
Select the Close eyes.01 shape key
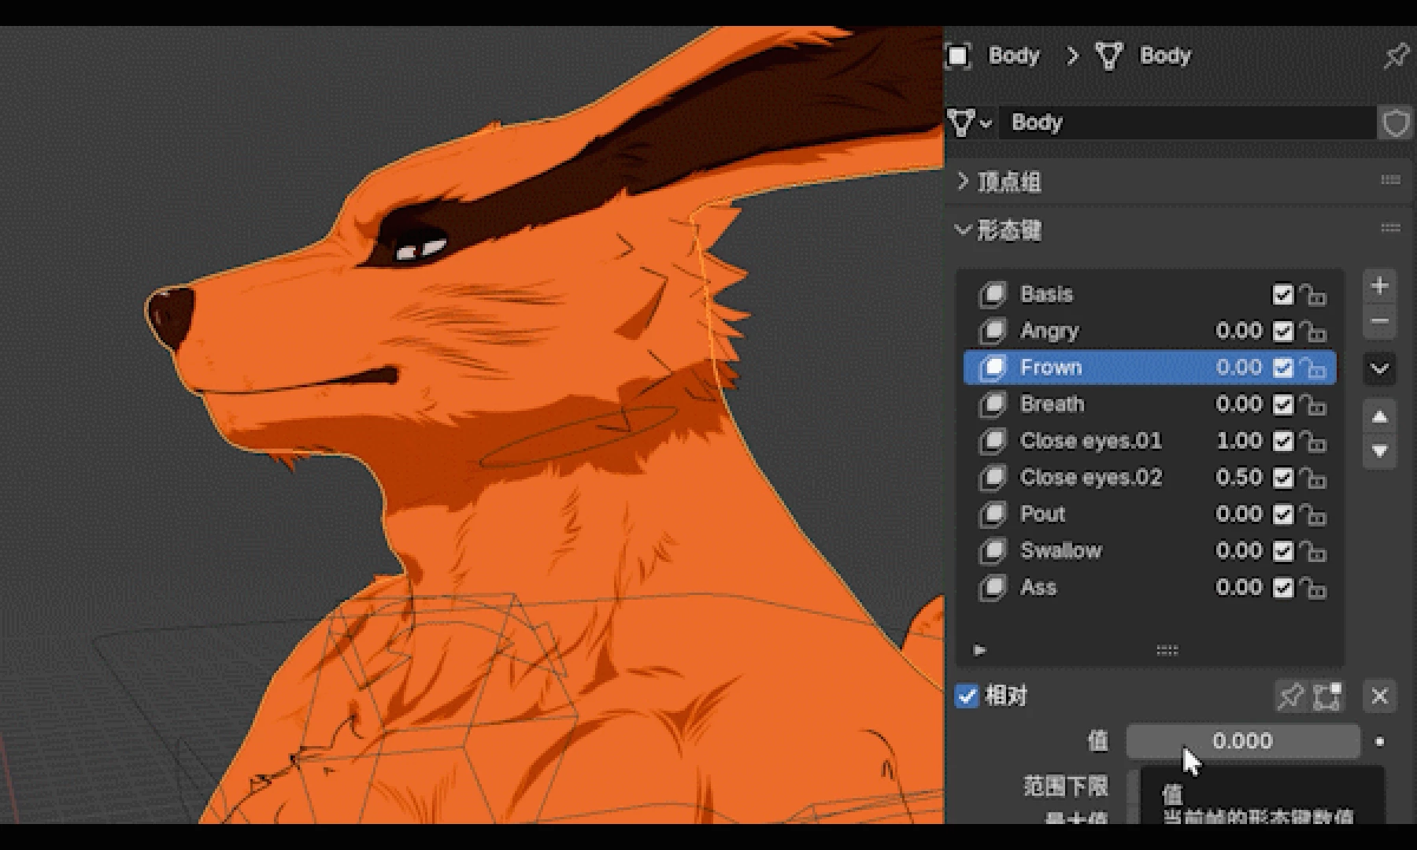[x=1149, y=441]
